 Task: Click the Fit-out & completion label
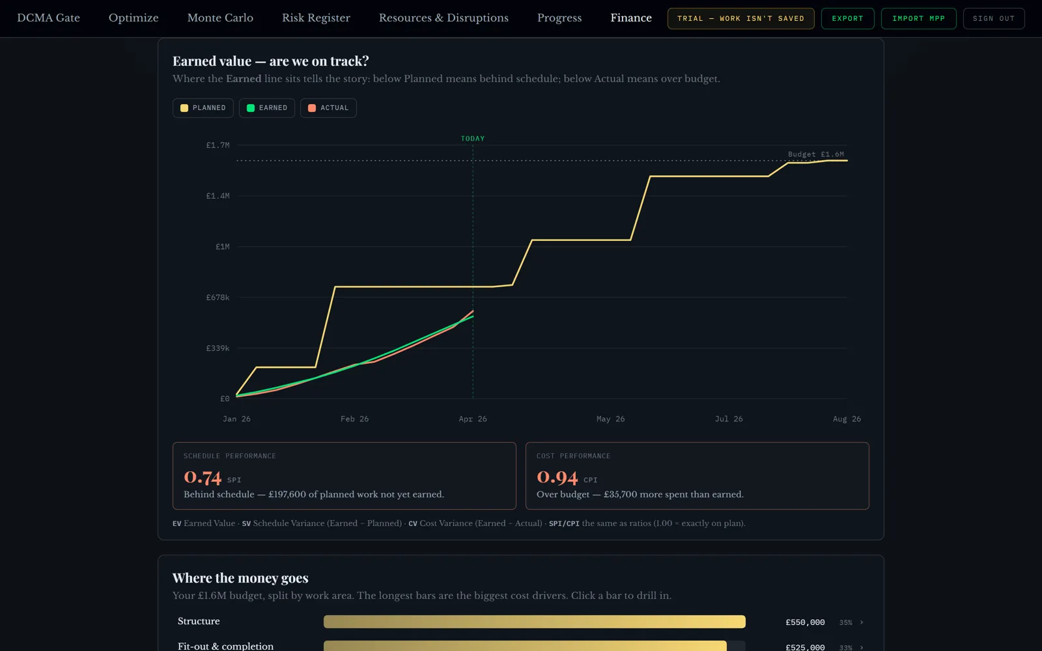click(x=225, y=646)
